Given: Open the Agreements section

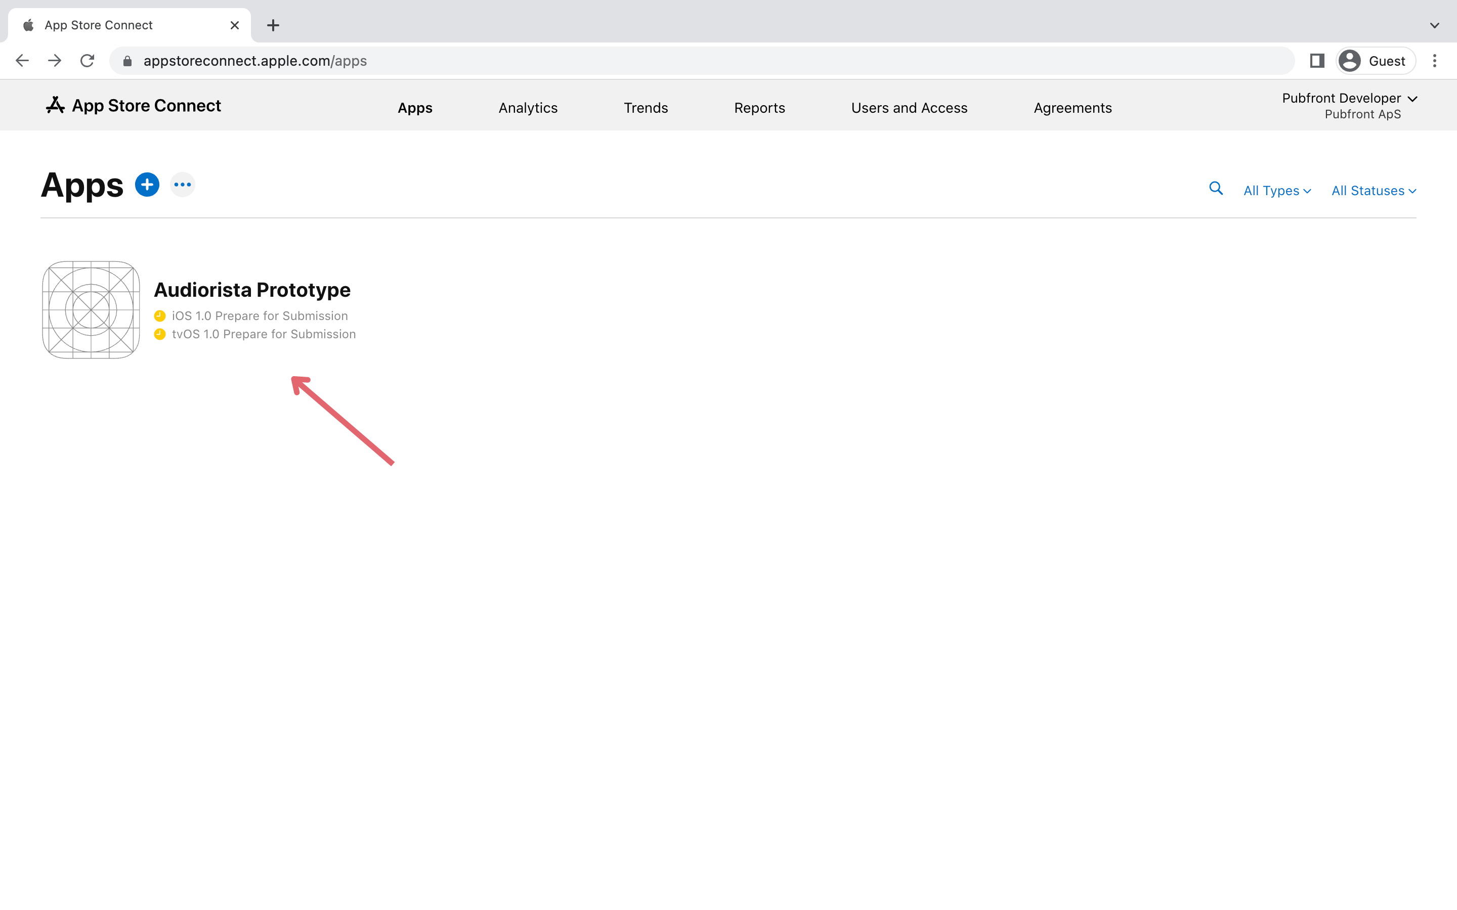Looking at the screenshot, I should pos(1073,108).
